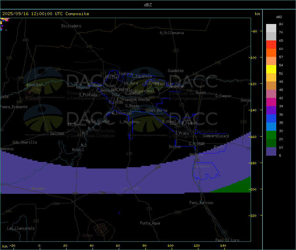Click the Carmensa map label
Screen dimensions: 296x250
(201, 166)
